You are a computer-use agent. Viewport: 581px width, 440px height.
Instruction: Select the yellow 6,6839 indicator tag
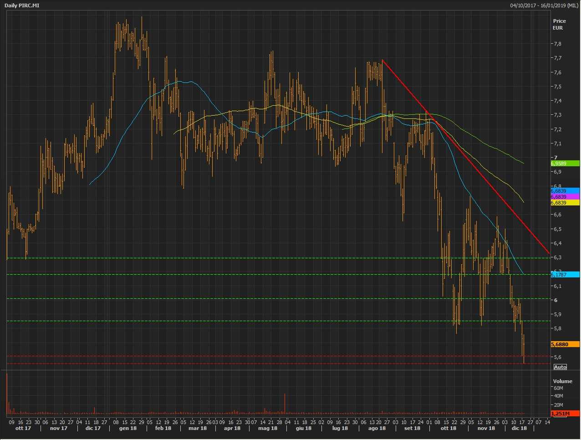point(565,203)
